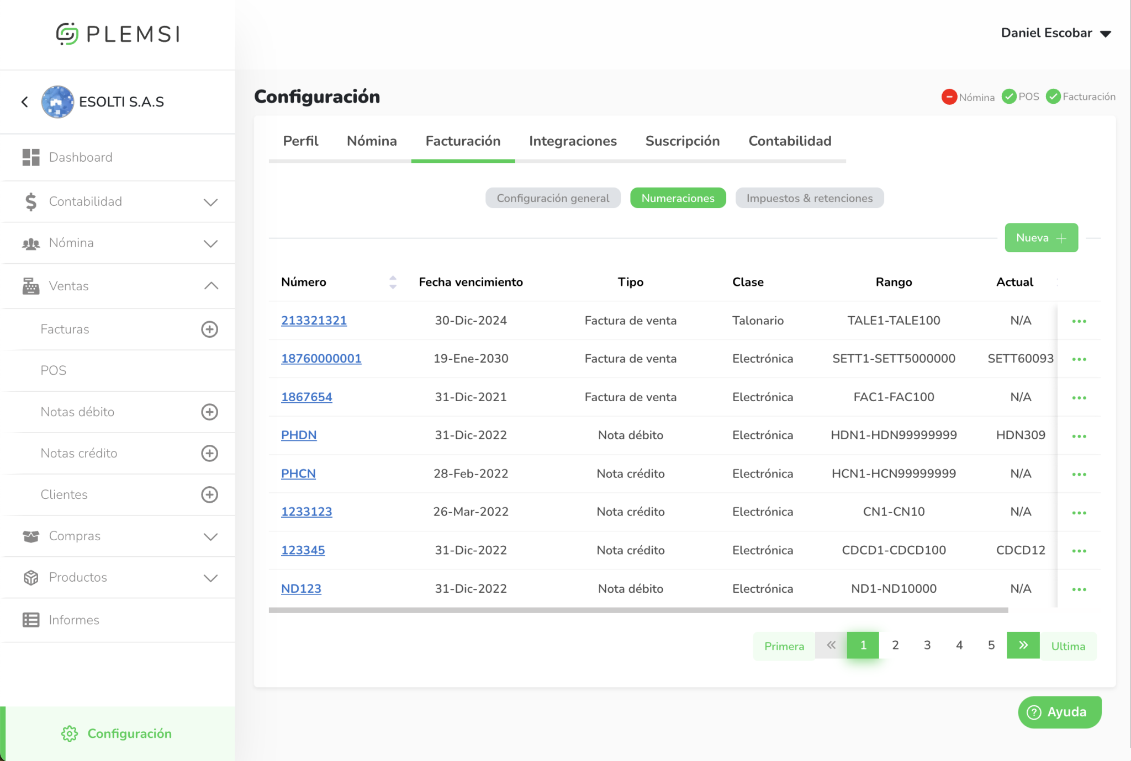Open Dashboard from sidebar icon
Image resolution: width=1131 pixels, height=761 pixels.
31,157
